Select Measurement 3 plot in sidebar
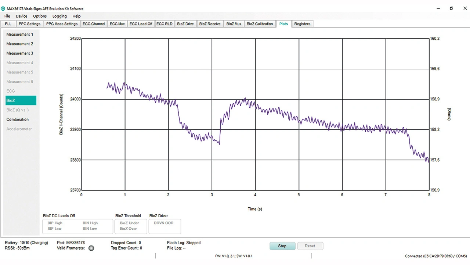The width and height of the screenshot is (470, 265). point(20,53)
